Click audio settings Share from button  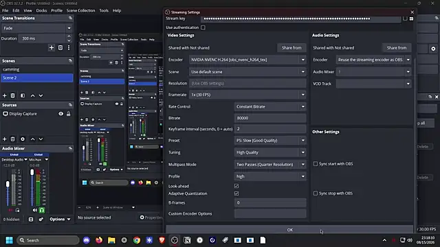pyautogui.click(x=397, y=47)
